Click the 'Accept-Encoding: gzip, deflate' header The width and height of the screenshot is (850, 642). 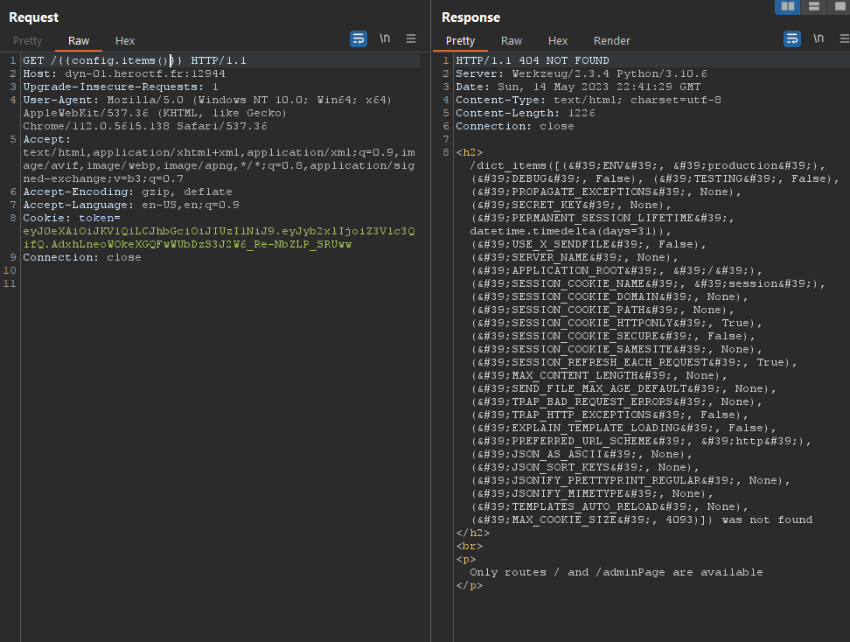tap(128, 192)
